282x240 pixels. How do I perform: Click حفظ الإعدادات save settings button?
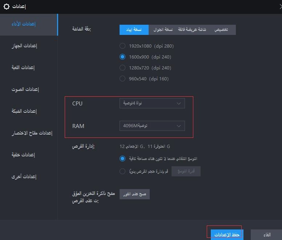(227, 235)
